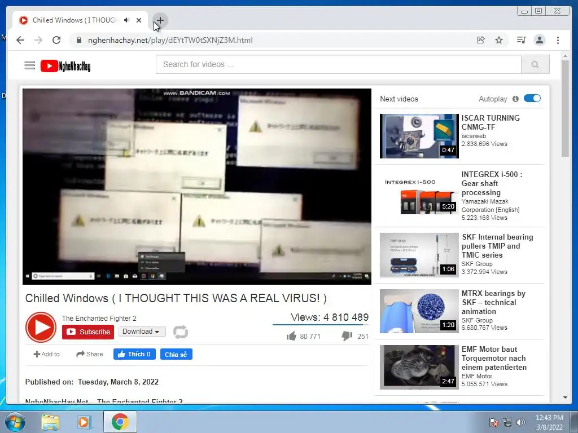Click the Chia sẻ Facebook button
The height and width of the screenshot is (433, 578).
[x=176, y=354]
